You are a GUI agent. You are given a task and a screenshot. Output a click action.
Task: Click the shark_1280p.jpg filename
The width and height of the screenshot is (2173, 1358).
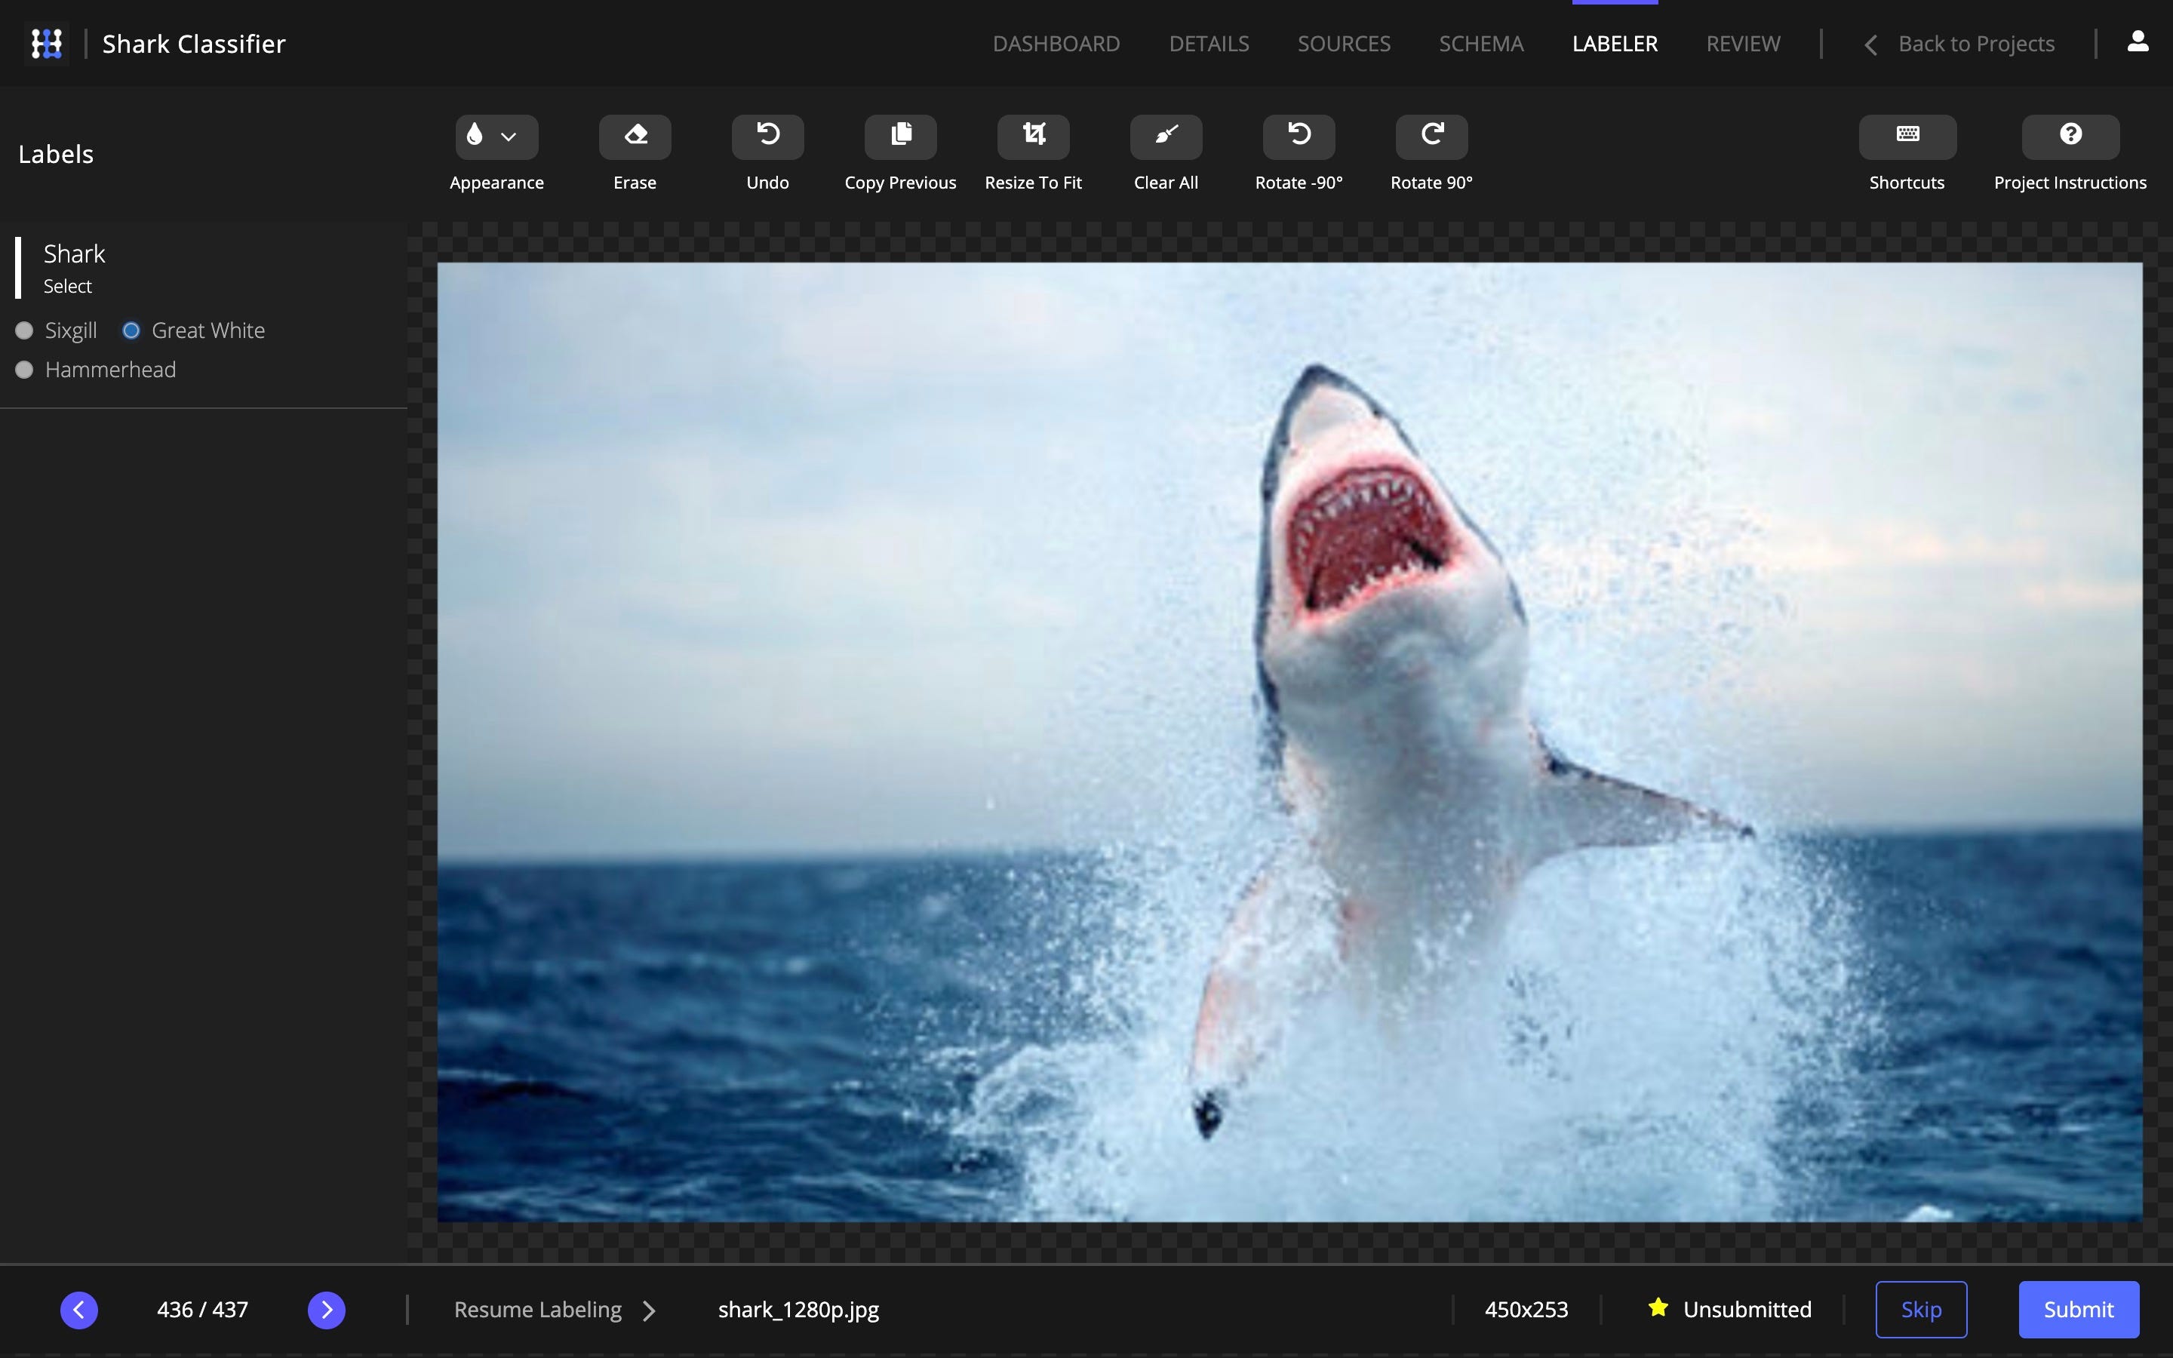tap(798, 1310)
